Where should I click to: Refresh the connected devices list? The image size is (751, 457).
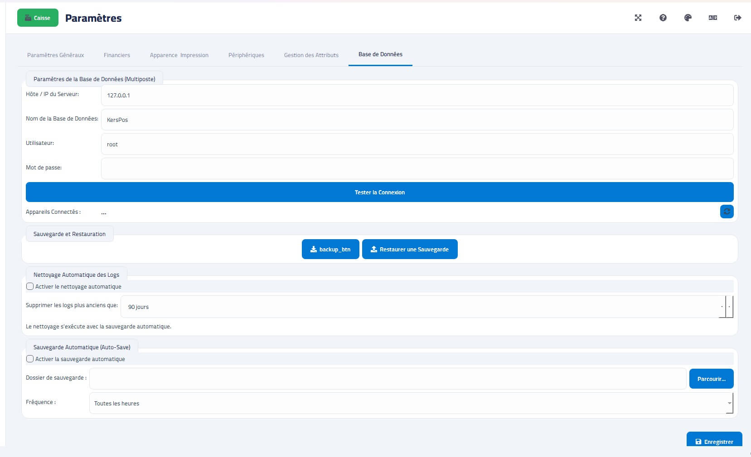point(727,212)
